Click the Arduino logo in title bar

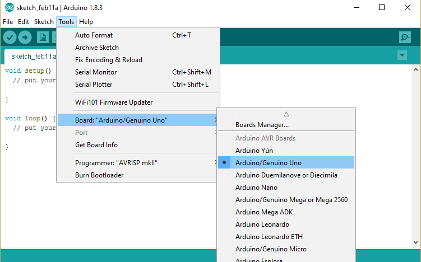tap(10, 7)
